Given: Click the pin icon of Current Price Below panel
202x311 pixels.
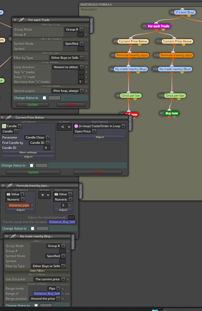Looking at the screenshot, I should pyautogui.click(x=8, y=117).
